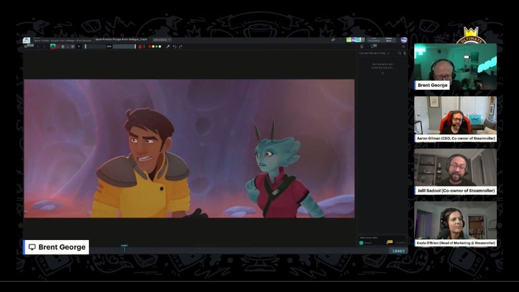The width and height of the screenshot is (519, 292).
Task: Click the Start Recording button
Action: (374, 40)
